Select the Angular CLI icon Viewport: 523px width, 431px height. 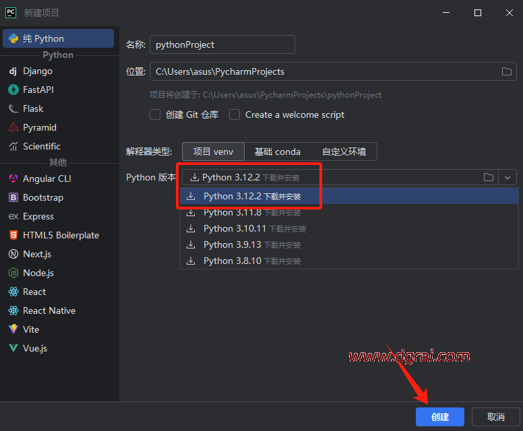pos(13,178)
